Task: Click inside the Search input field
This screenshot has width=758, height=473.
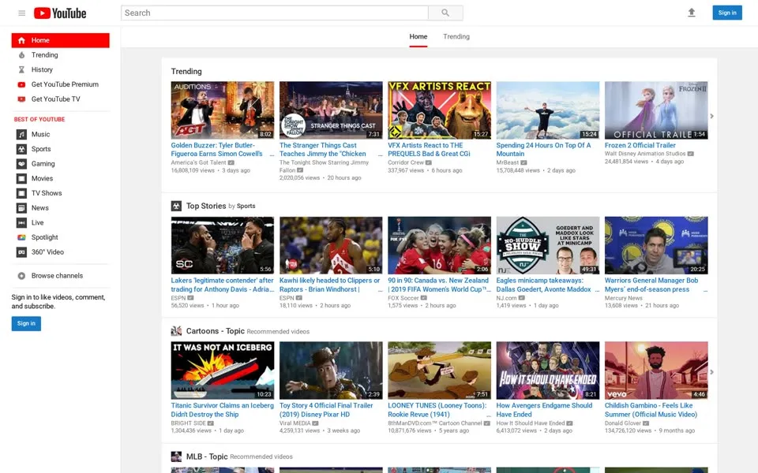Action: [275, 13]
